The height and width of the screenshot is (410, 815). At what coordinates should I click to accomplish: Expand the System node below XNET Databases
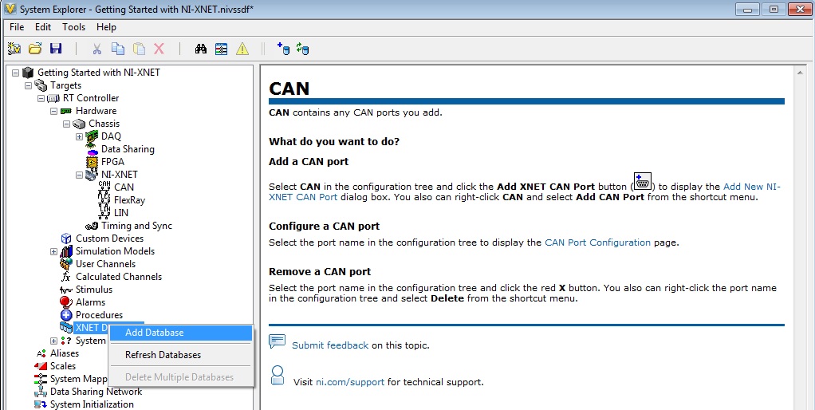pyautogui.click(x=53, y=341)
